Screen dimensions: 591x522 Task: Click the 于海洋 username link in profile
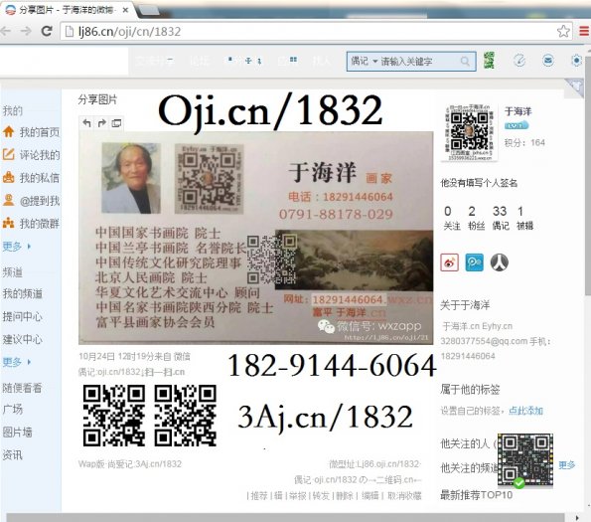click(517, 111)
